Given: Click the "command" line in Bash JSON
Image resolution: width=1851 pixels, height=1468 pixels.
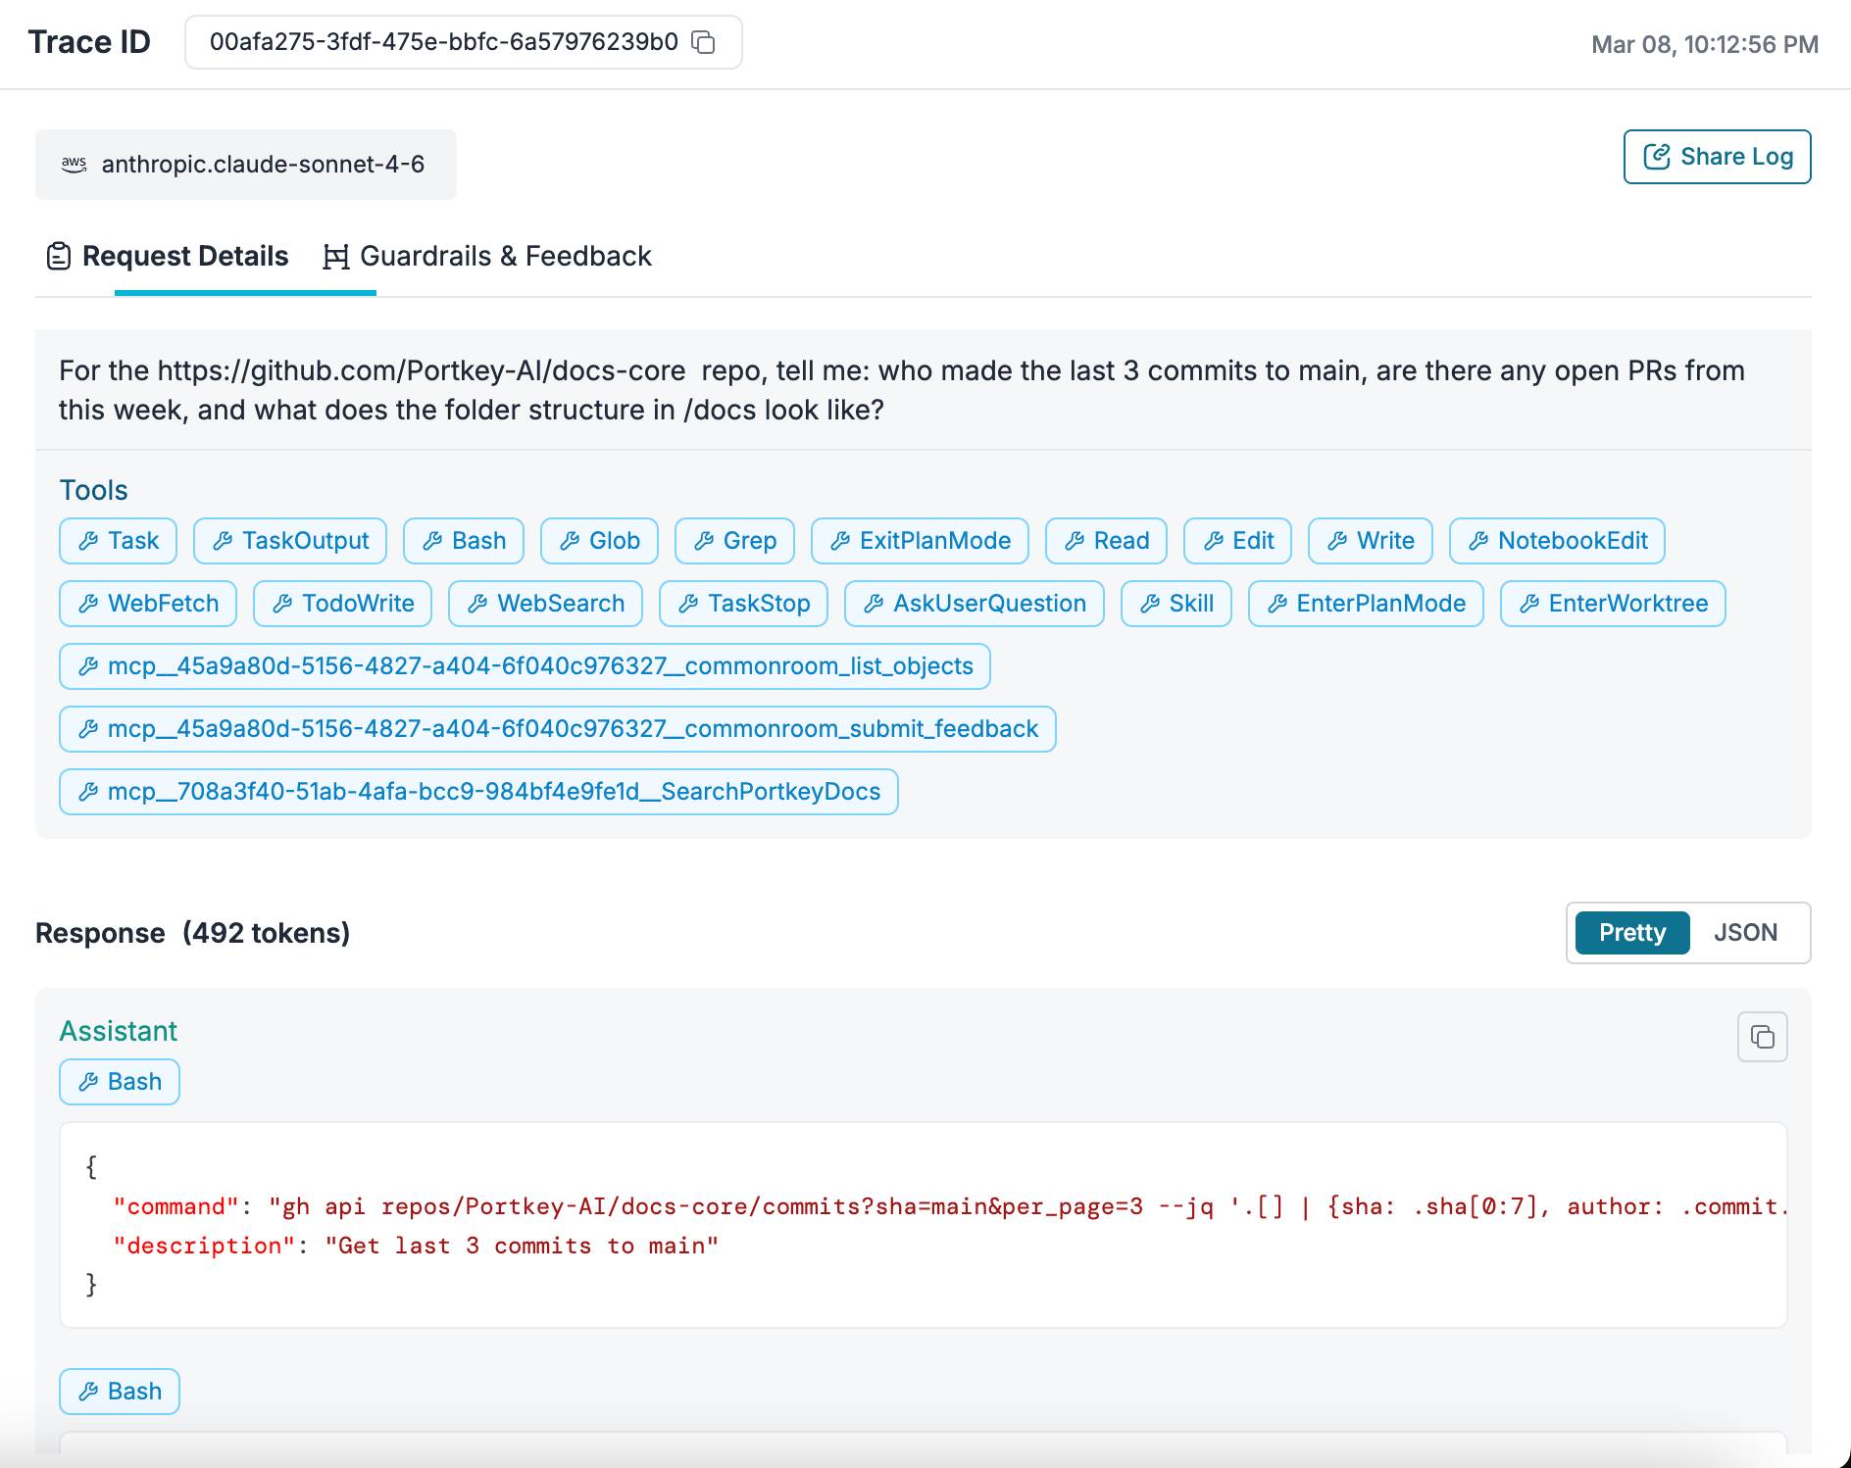Looking at the screenshot, I should click(950, 1206).
